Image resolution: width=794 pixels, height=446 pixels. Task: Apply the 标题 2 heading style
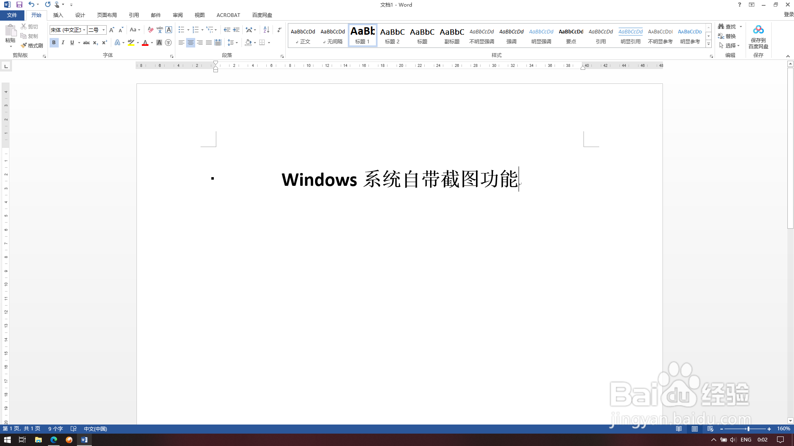pyautogui.click(x=392, y=36)
